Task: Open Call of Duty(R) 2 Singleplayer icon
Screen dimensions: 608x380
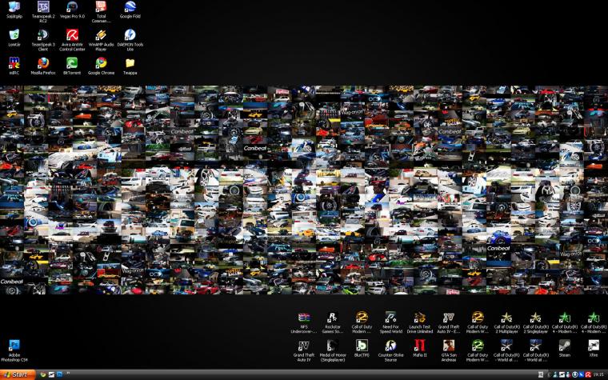Action: 535,322
